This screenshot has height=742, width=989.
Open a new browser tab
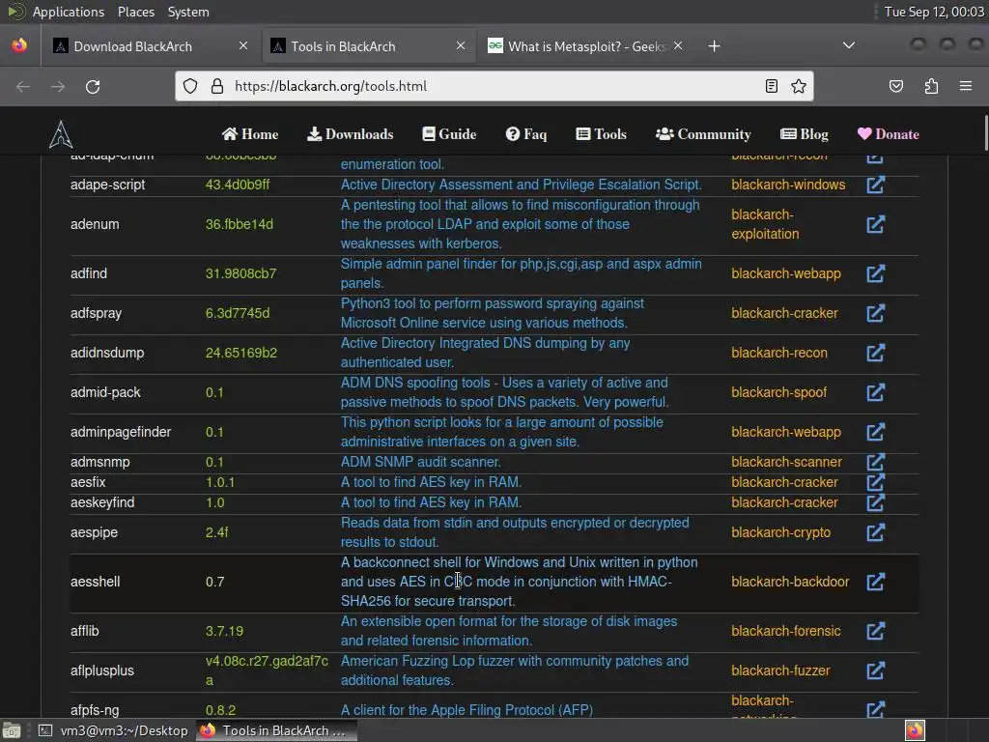[x=714, y=46]
